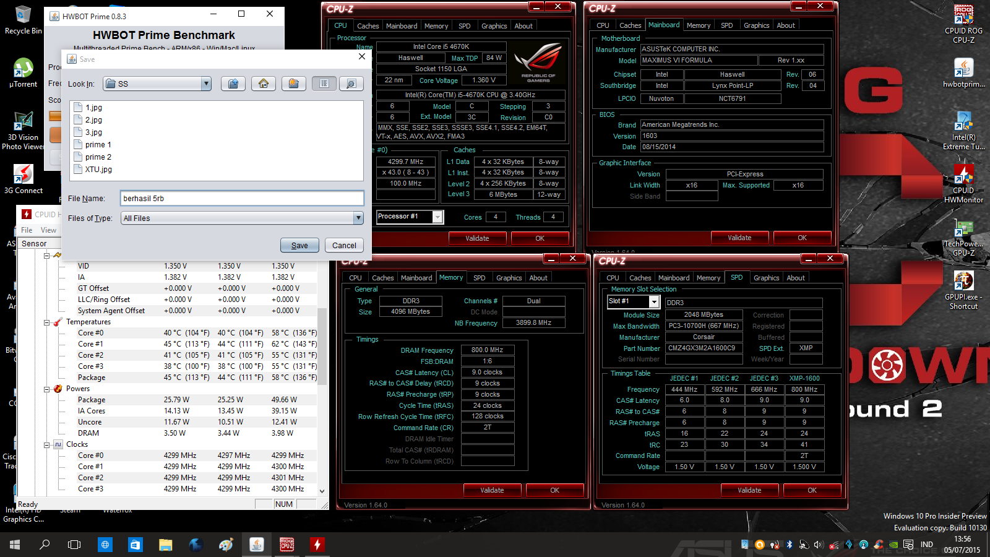
Task: Click OK in the SPD CPU-Z window
Action: pos(812,490)
